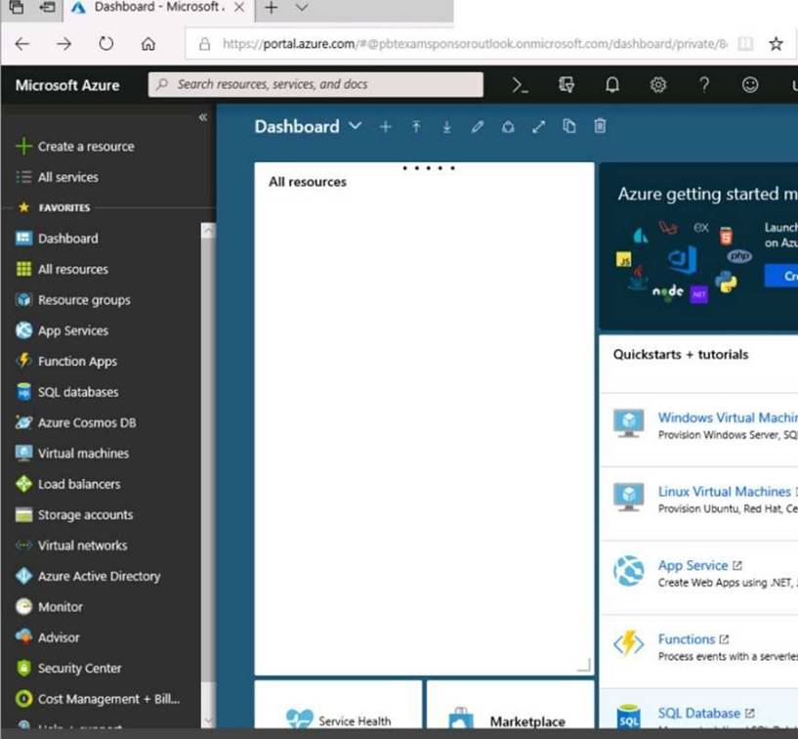Screen dimensions: 798x739
Task: Open Azure Cloud Shell icon
Action: 520,85
